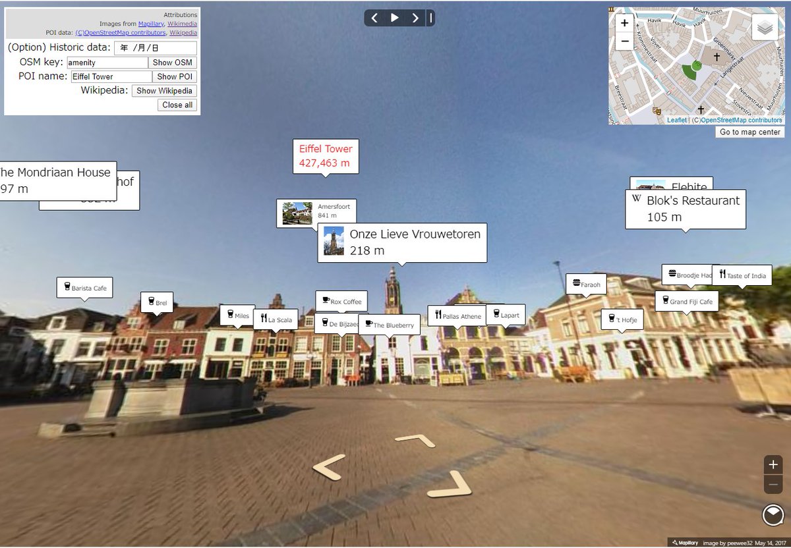Open the Flehite Wikipedia tag
Viewport: 791px width, 548px height.
coord(672,184)
